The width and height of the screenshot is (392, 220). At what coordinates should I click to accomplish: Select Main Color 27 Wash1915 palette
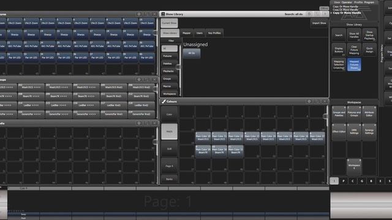[317, 137]
